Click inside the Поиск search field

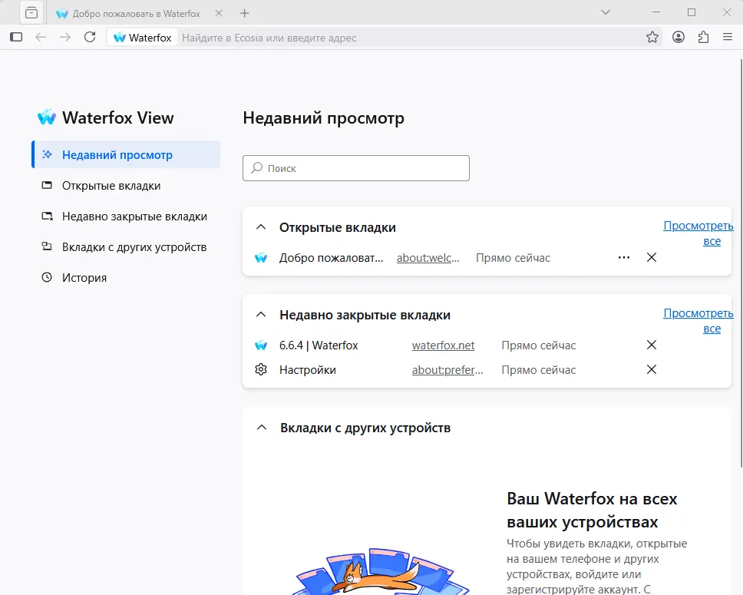coord(355,167)
